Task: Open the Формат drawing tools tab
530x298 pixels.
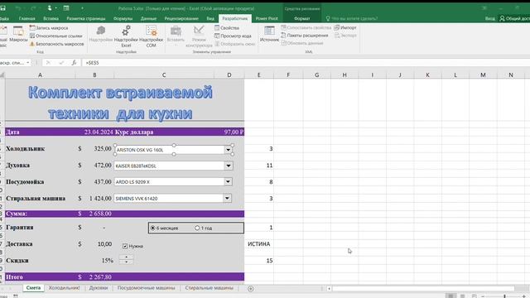Action: [301, 18]
